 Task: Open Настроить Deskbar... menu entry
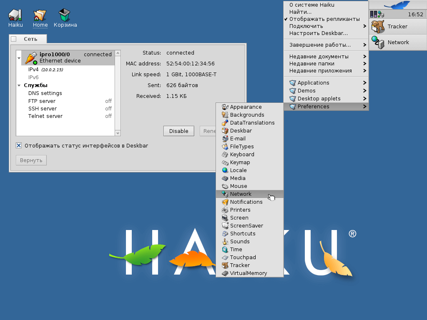coord(326,33)
